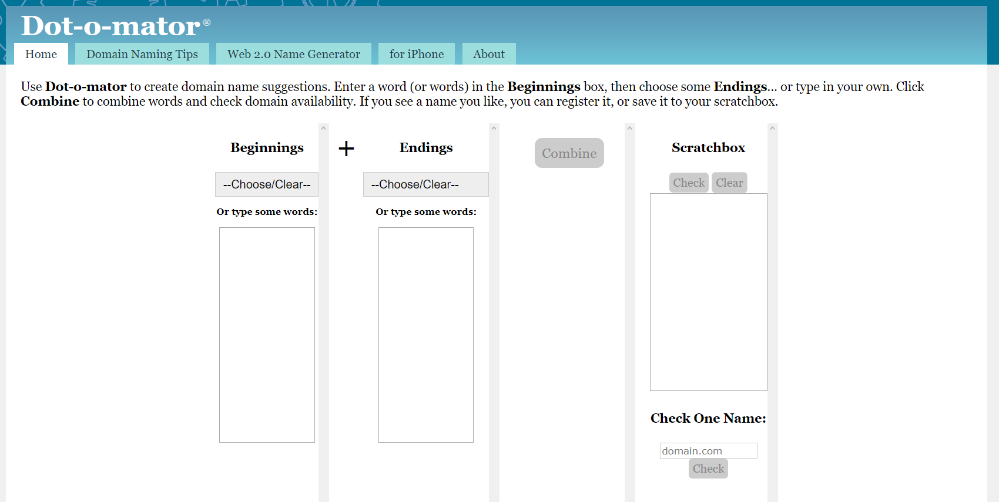This screenshot has width=999, height=502.
Task: Clear the Scratchbox with Clear button
Action: point(729,183)
